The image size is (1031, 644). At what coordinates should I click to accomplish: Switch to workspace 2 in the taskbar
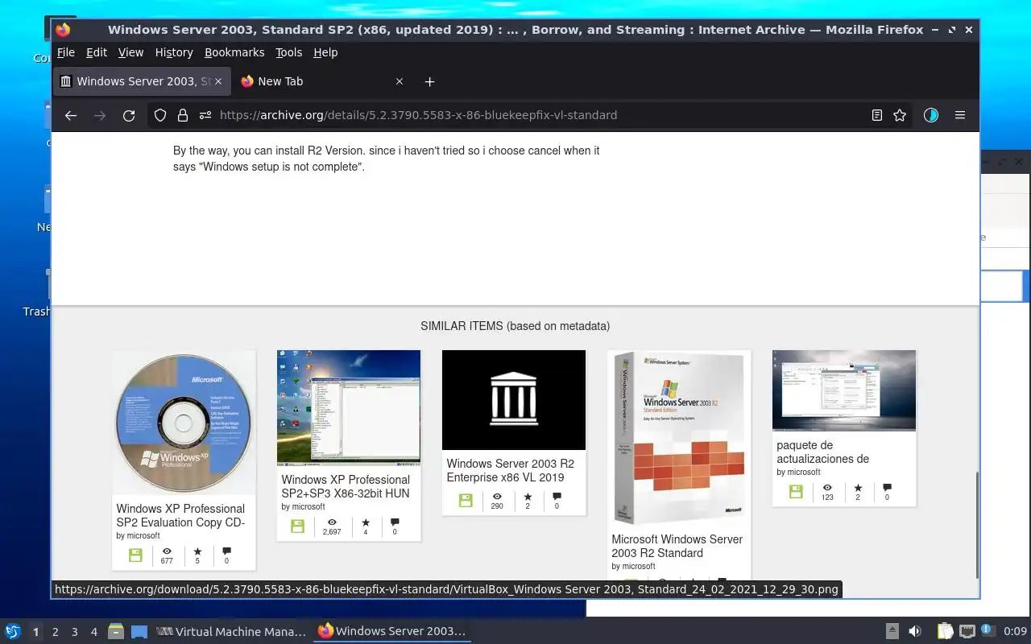coord(56,632)
